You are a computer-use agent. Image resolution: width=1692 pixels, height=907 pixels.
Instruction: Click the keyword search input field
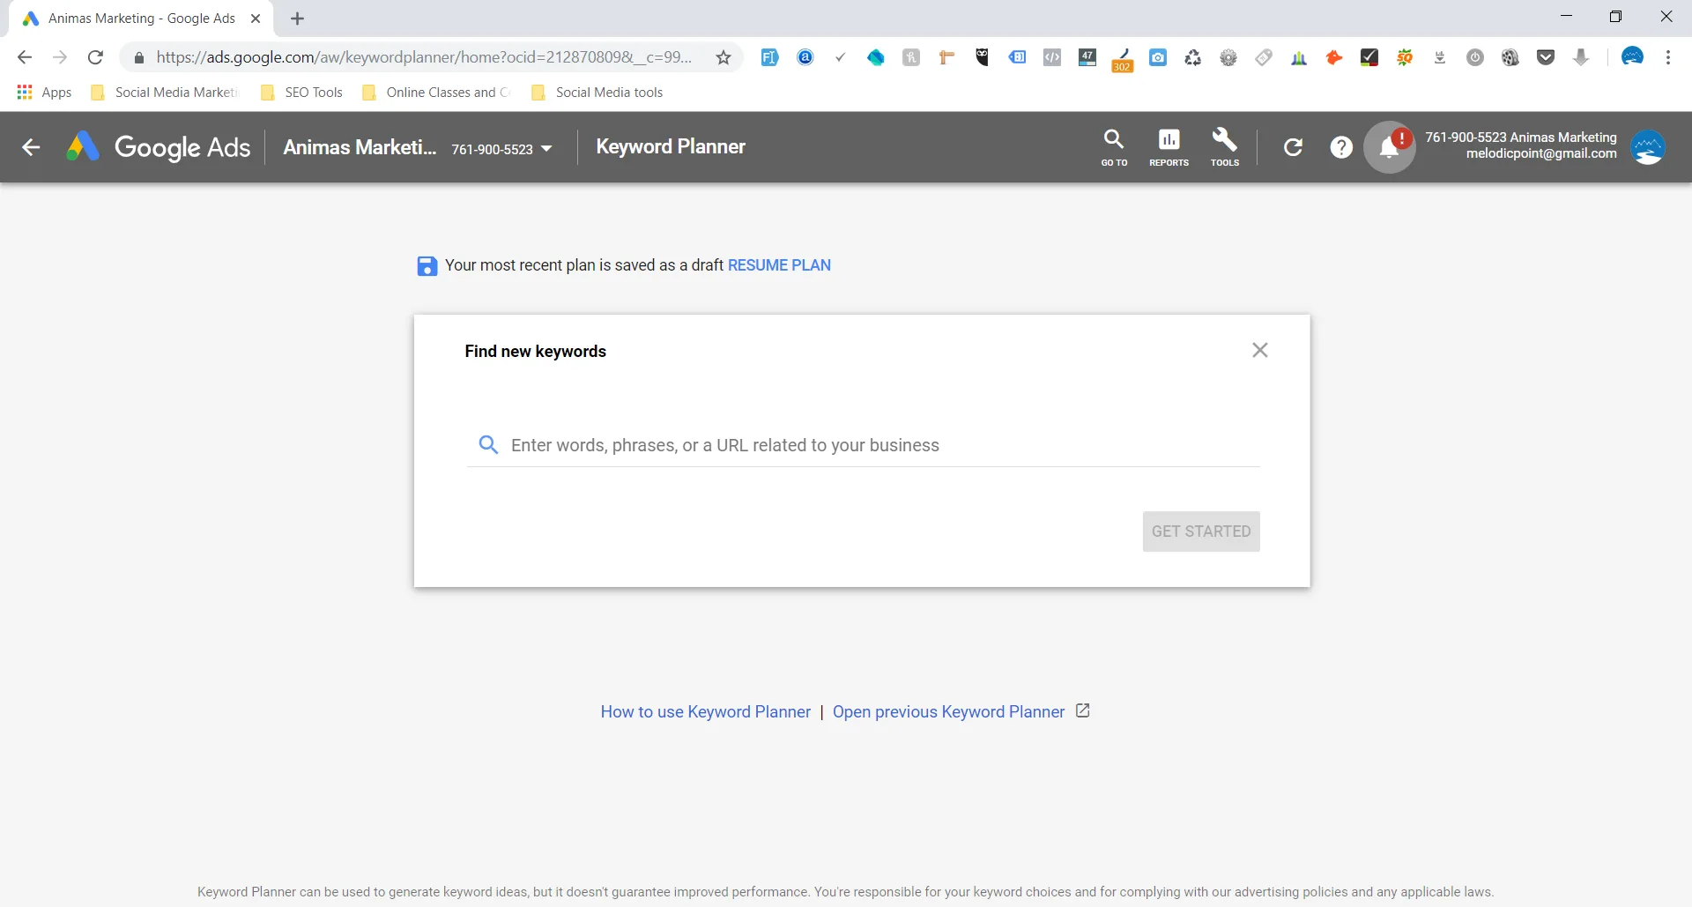[x=862, y=445]
